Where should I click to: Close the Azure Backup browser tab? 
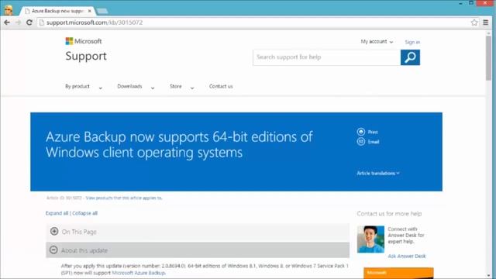(90, 11)
